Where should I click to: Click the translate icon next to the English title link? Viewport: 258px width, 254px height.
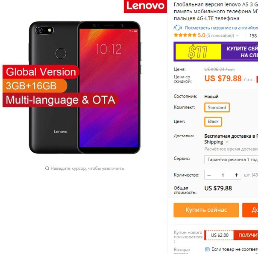178,28
